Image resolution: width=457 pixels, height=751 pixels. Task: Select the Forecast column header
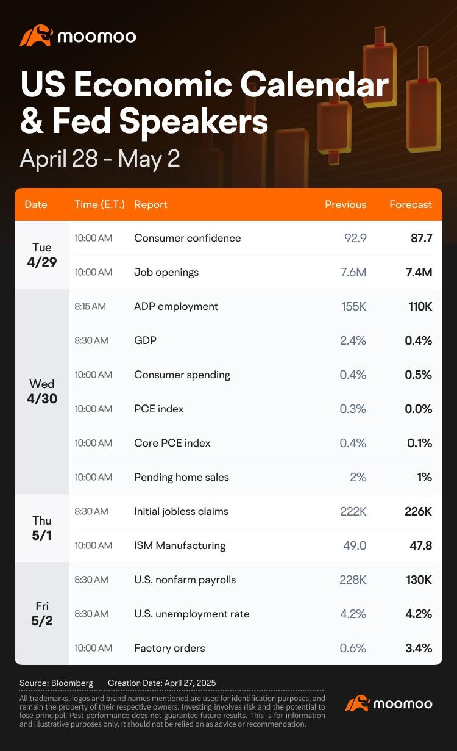coord(411,204)
